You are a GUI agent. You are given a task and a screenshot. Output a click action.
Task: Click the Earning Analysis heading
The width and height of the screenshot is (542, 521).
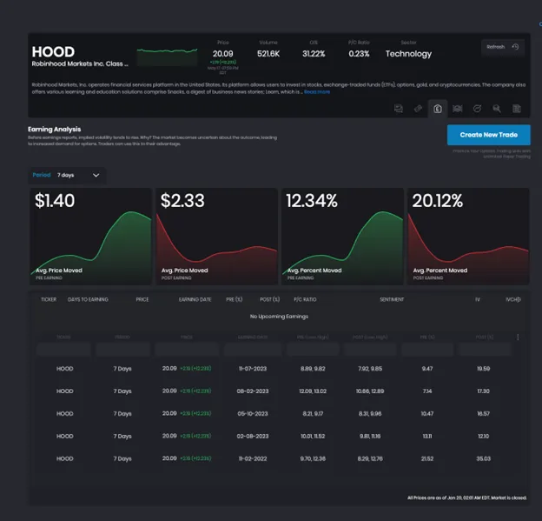click(54, 129)
